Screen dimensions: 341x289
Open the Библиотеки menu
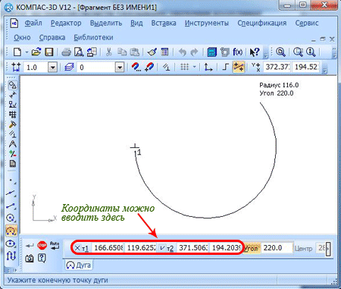[x=93, y=37]
